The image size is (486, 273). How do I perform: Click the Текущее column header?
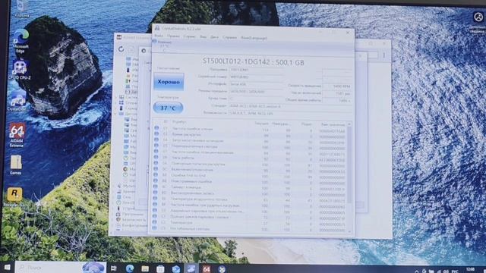[x=261, y=123]
